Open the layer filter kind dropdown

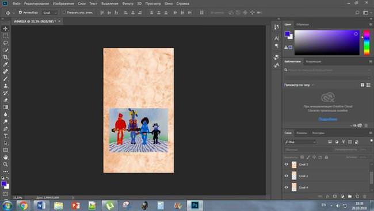pyautogui.click(x=300, y=142)
